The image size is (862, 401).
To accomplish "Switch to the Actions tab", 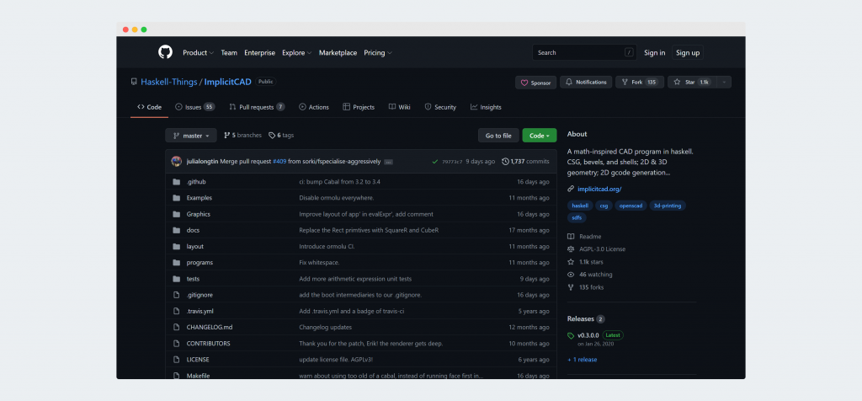I will pyautogui.click(x=314, y=107).
